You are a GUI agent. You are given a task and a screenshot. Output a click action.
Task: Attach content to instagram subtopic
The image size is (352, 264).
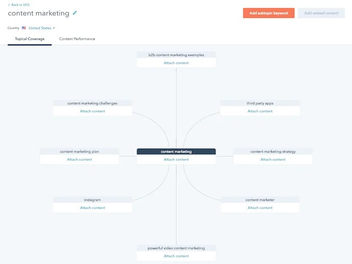92,208
